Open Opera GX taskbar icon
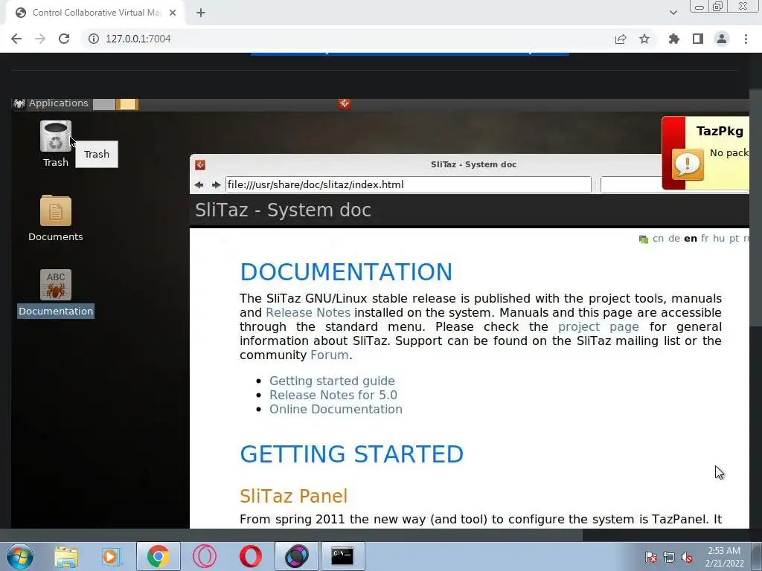The height and width of the screenshot is (571, 762). (204, 556)
